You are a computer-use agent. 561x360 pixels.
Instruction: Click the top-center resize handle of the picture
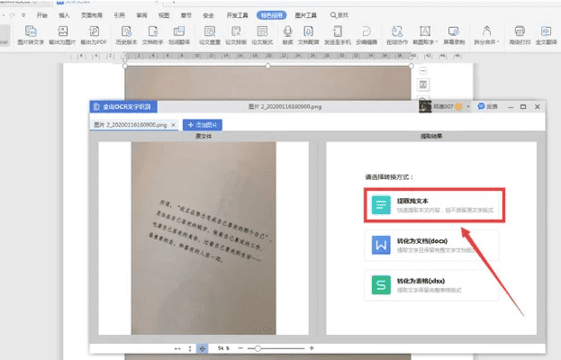pos(267,66)
